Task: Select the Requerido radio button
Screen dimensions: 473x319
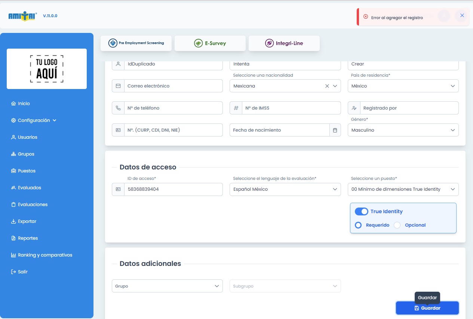Action: pyautogui.click(x=358, y=225)
